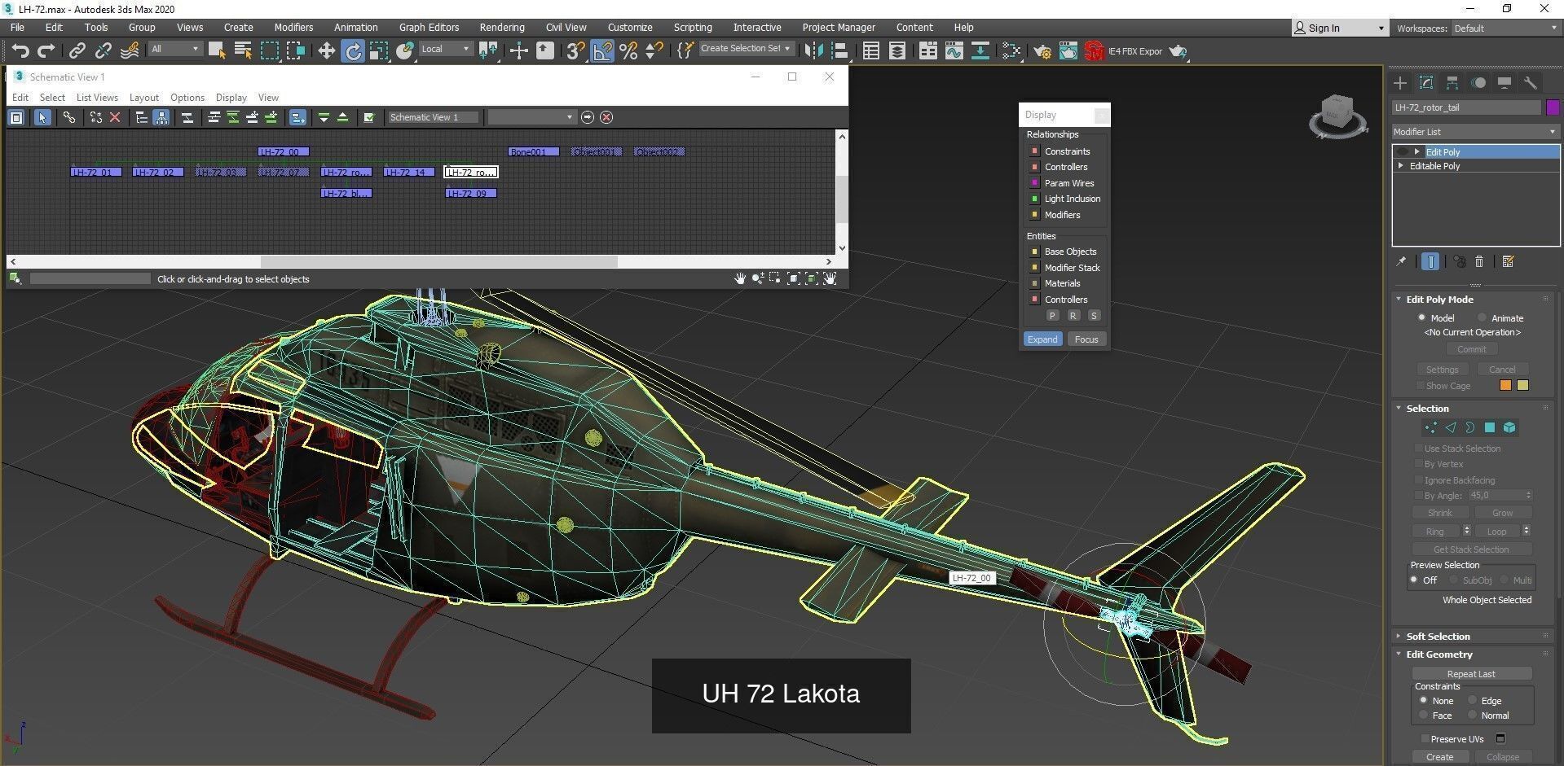Screen dimensions: 1564x766
Task: Select the Model radio button
Action: click(1422, 317)
